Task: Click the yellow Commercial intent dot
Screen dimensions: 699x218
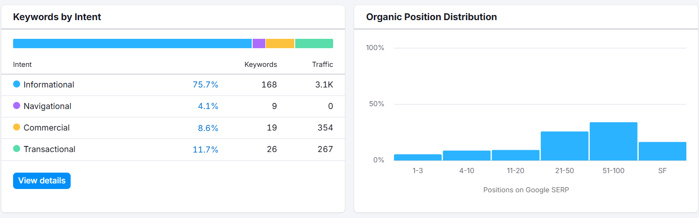Action: tap(17, 127)
